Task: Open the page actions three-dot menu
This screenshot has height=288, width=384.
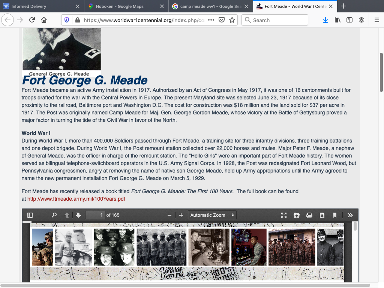Action: [211, 20]
